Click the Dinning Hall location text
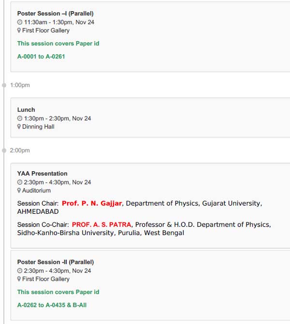 (x=38, y=127)
